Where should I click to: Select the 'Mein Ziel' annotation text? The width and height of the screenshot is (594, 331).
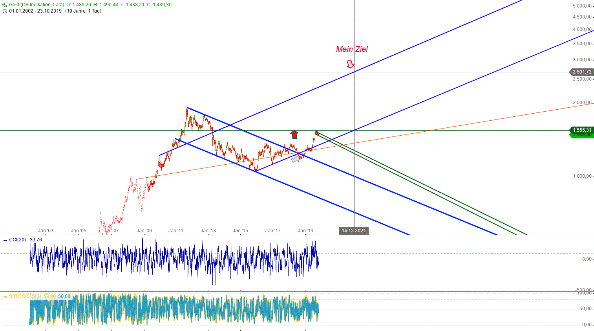click(x=352, y=49)
